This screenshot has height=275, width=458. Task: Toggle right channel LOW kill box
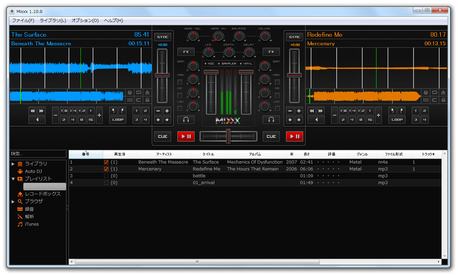277,108
